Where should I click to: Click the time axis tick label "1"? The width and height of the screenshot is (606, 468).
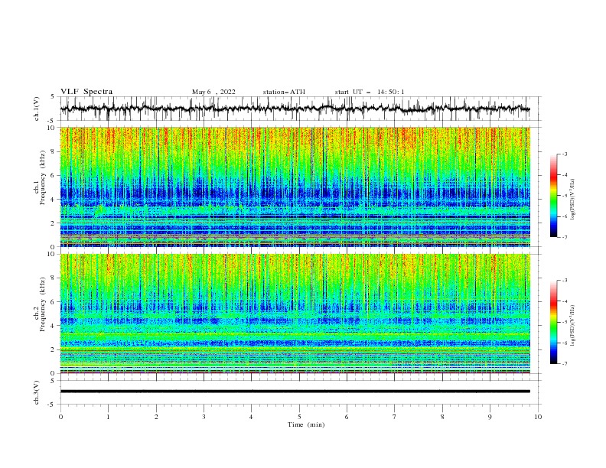(108, 417)
